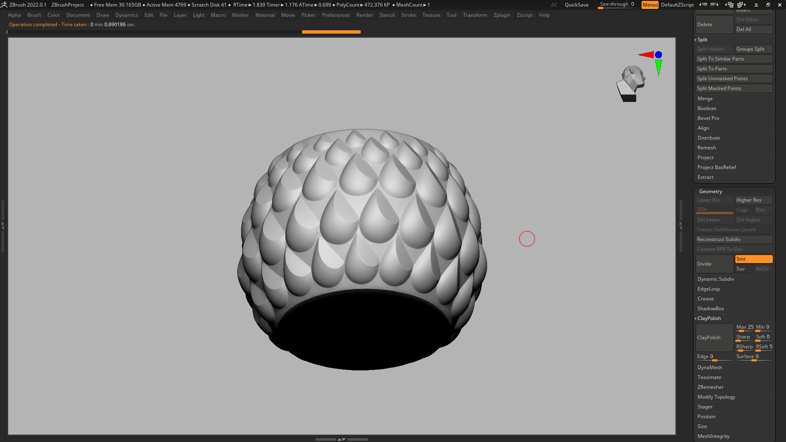Click the red X-axis cone on the gizmo
The width and height of the screenshot is (786, 442).
tap(646, 54)
